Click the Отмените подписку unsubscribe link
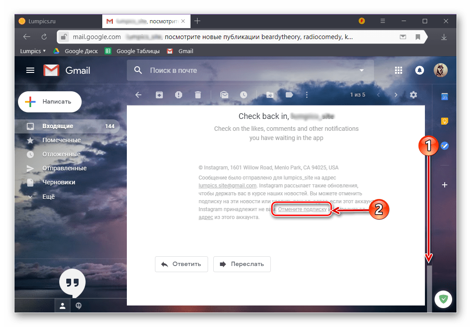This screenshot has height=327, width=471. 302,209
